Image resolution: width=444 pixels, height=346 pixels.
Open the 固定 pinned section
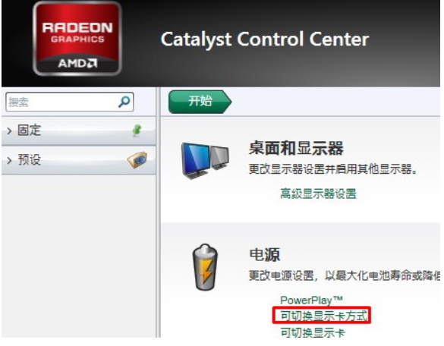point(79,131)
